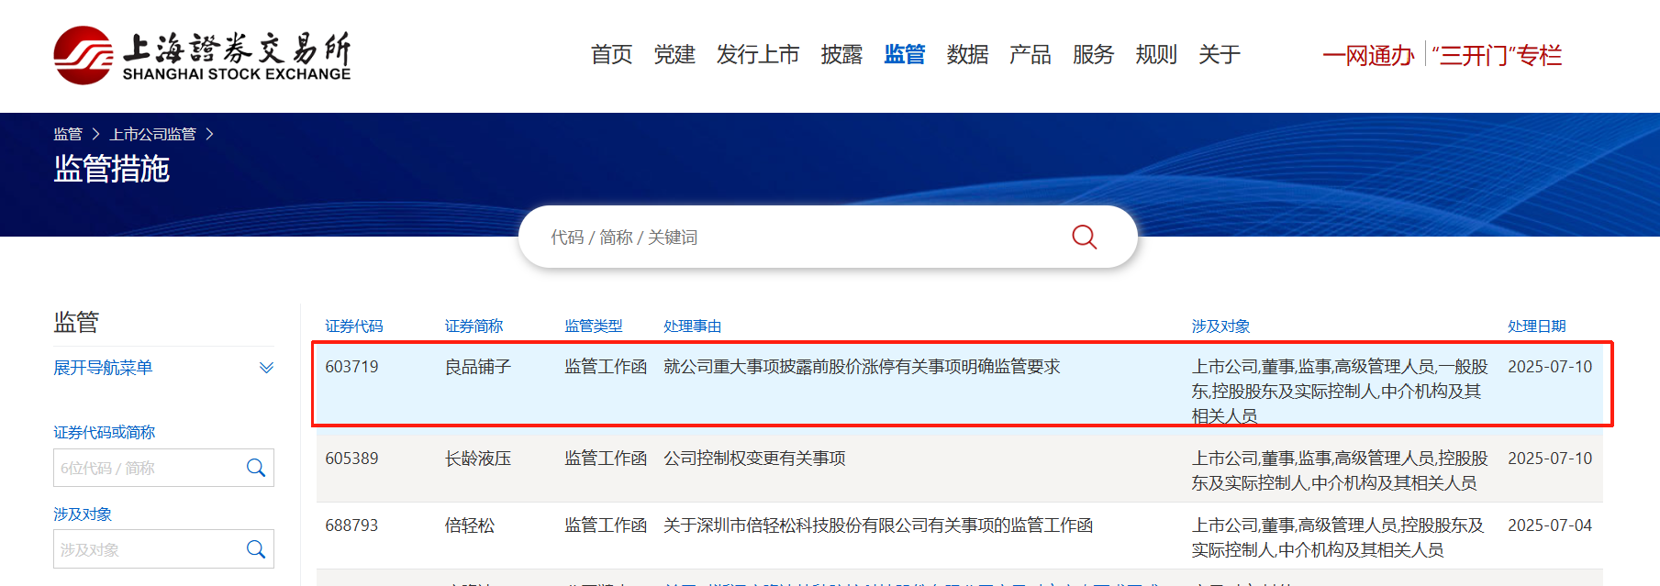
Task: Click the 涉及对象 column header
Action: click(x=1221, y=326)
